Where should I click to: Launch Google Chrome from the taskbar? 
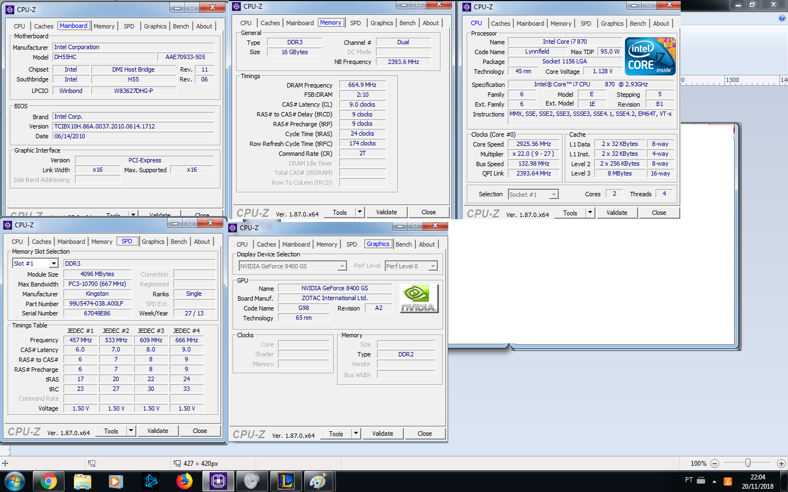coord(48,481)
